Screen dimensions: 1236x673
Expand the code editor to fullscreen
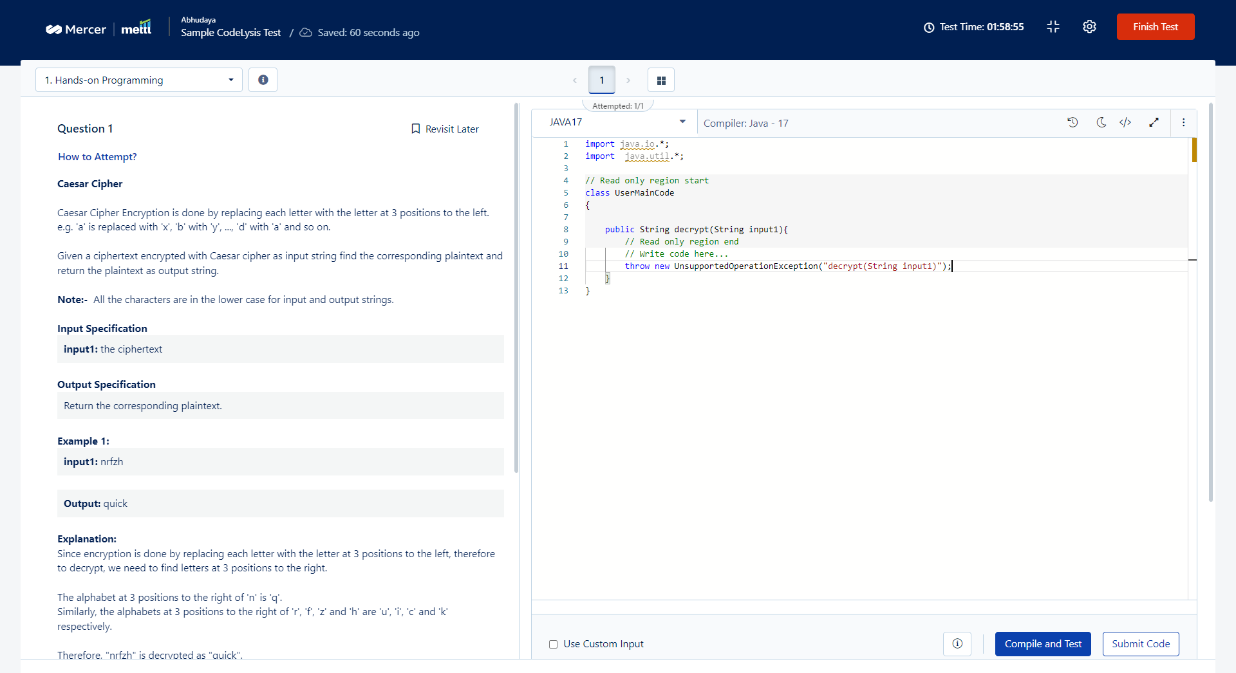coord(1154,122)
